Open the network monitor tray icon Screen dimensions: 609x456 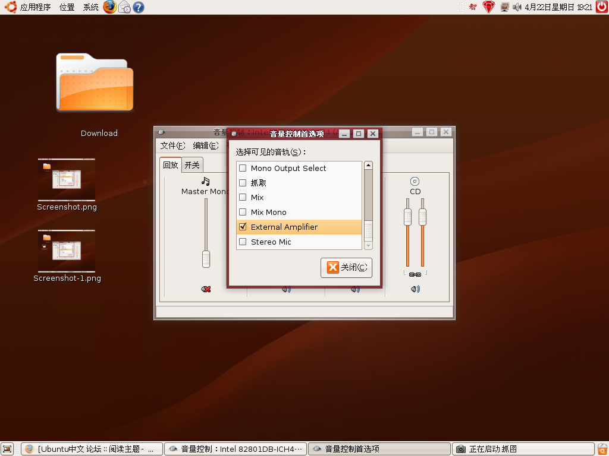[504, 7]
